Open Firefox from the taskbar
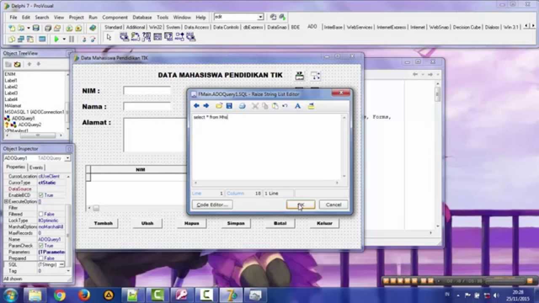This screenshot has height=303, width=539. click(x=84, y=295)
